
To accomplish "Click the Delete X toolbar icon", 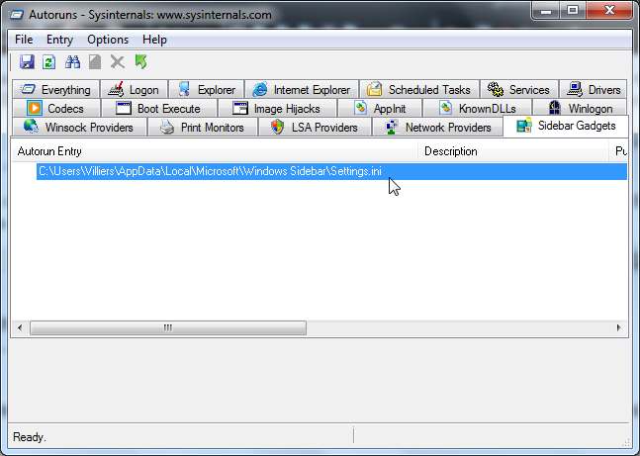I will pos(118,62).
